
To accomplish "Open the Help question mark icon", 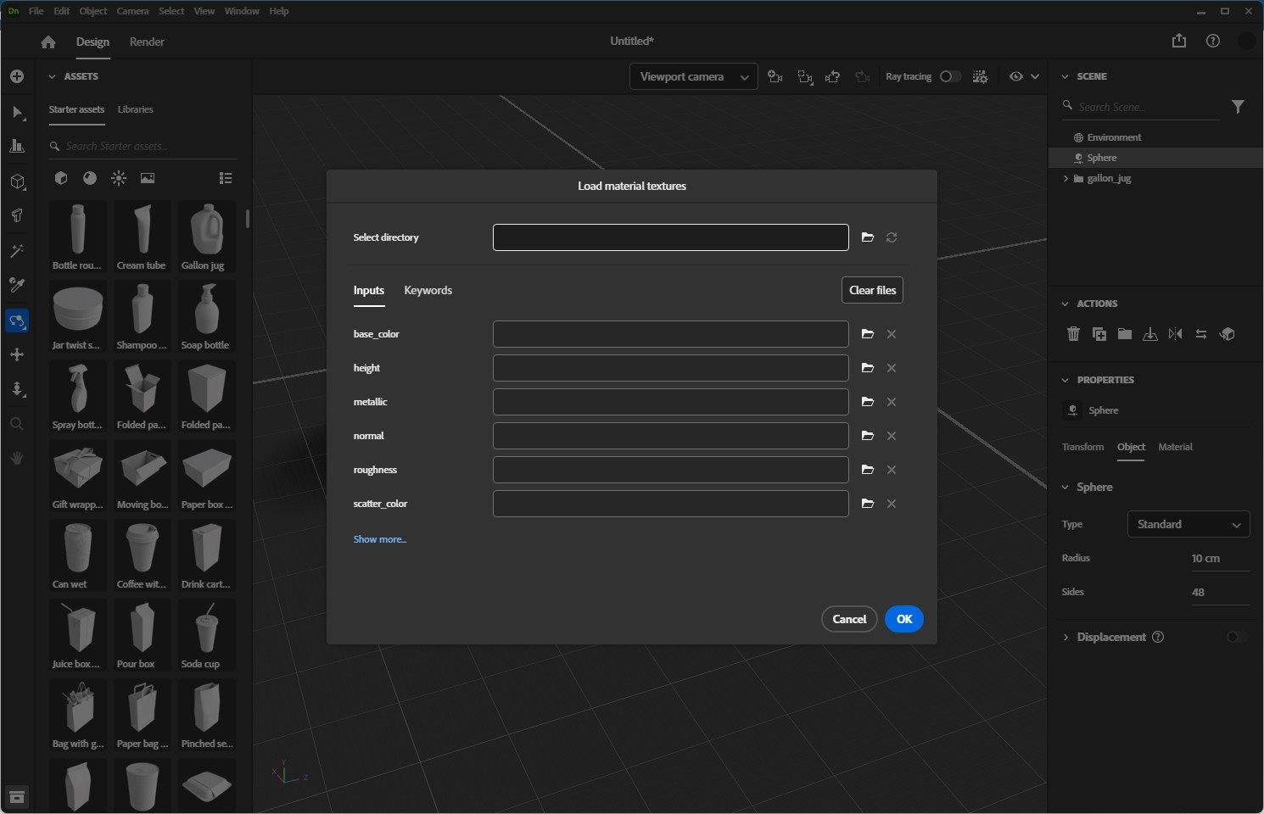I will point(1213,41).
